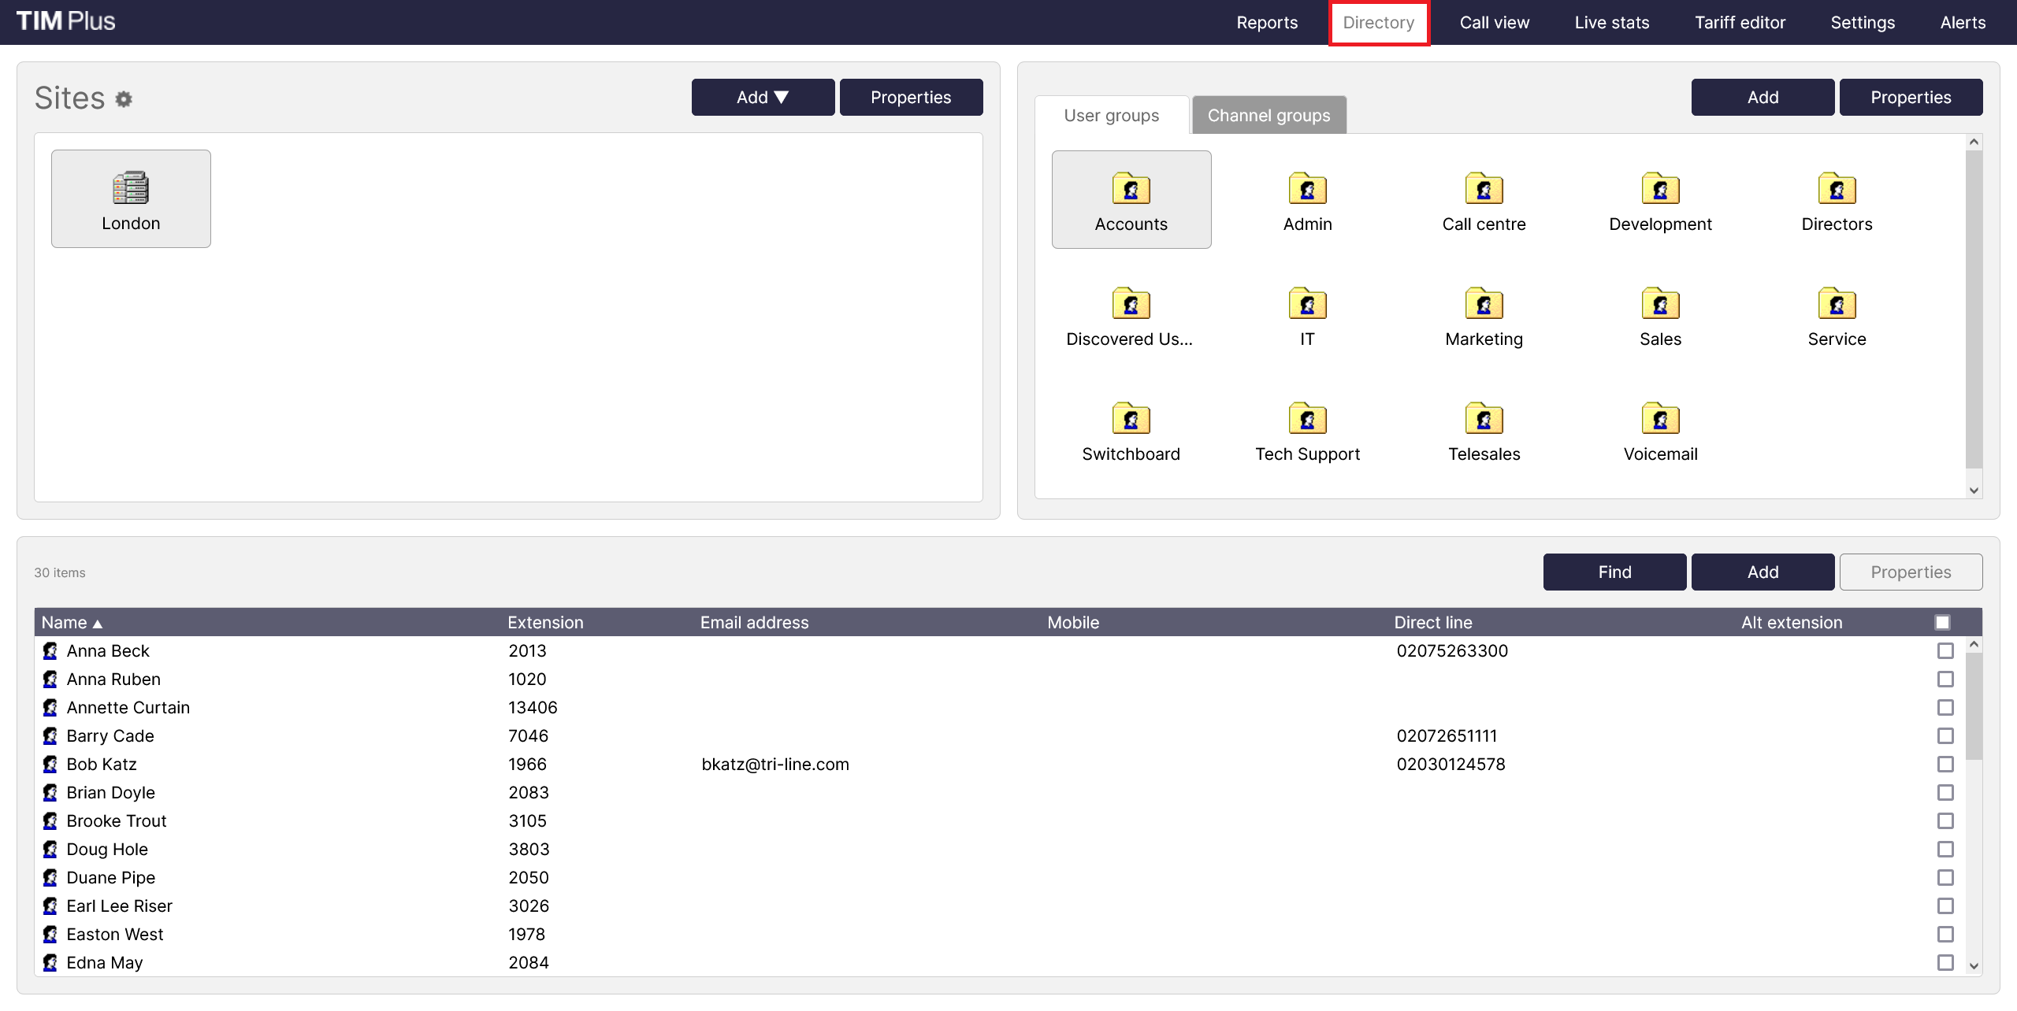Open the Add dropdown in Sites panel

[x=762, y=97]
